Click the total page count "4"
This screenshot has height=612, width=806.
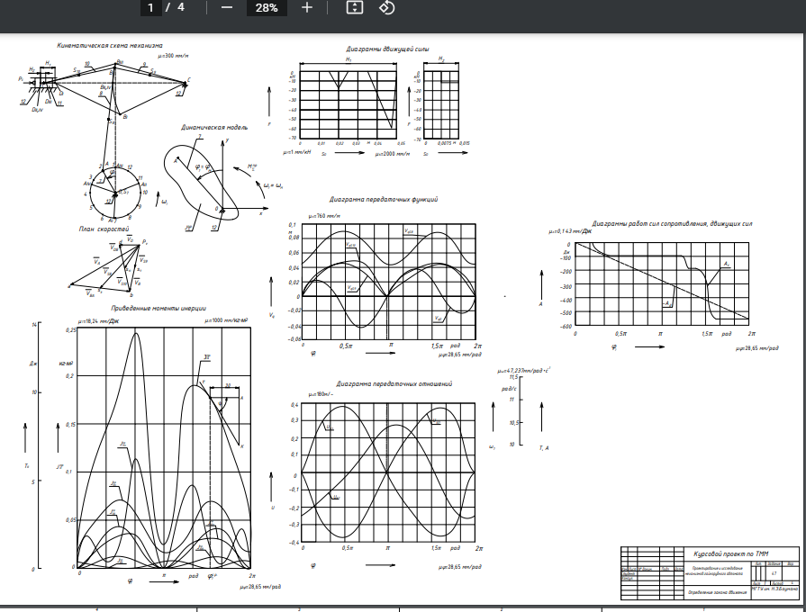pos(181,8)
